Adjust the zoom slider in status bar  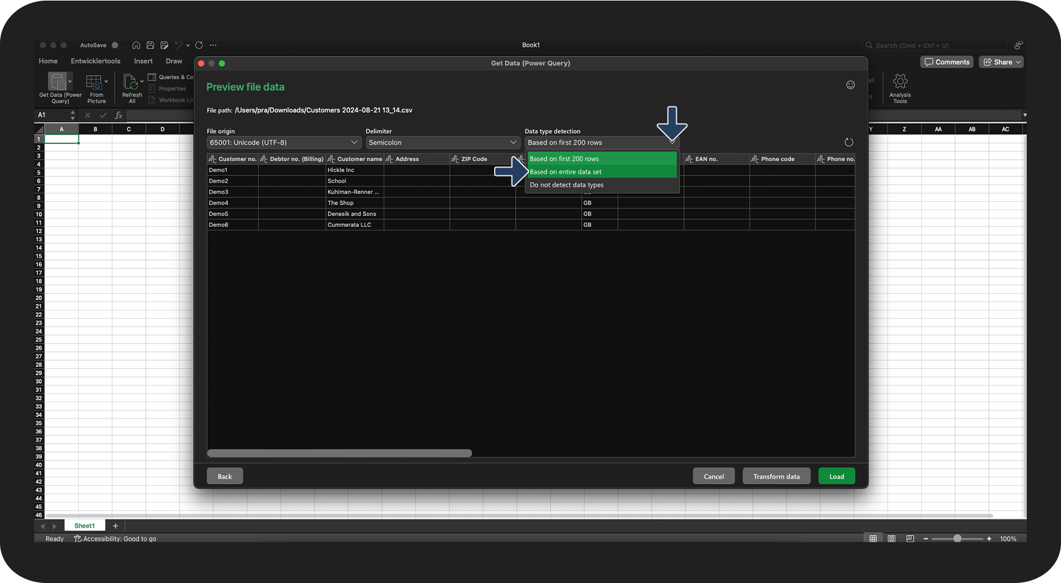[x=957, y=539]
